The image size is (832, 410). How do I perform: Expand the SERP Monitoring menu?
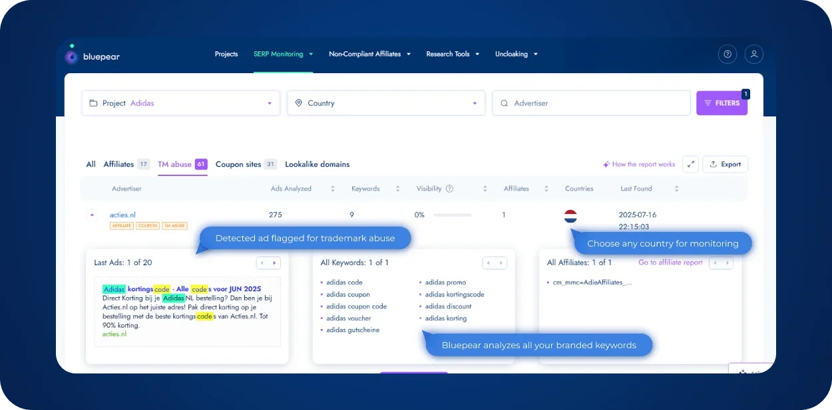284,54
